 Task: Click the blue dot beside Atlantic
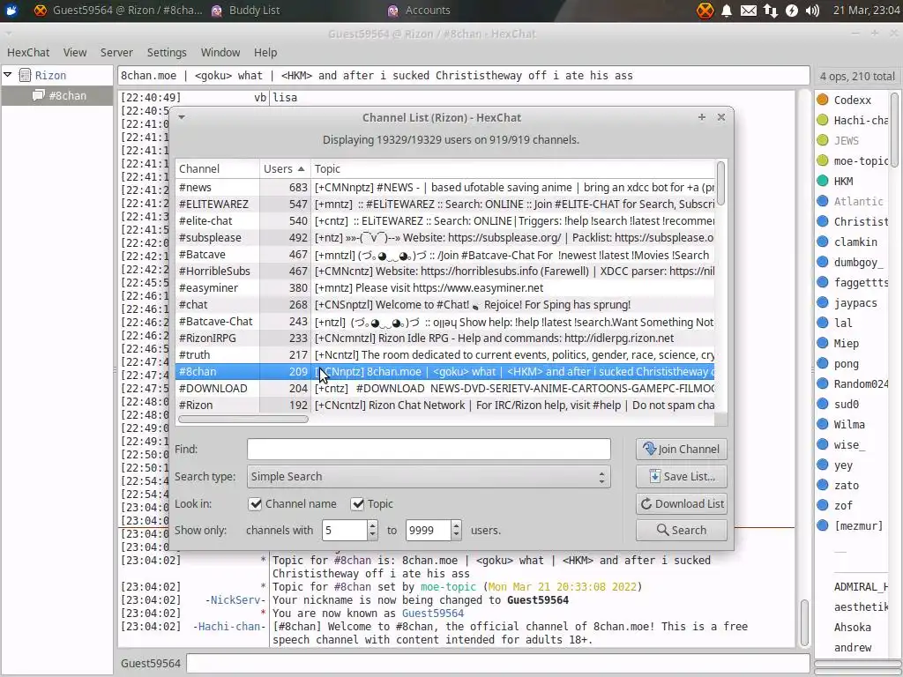pyautogui.click(x=823, y=201)
